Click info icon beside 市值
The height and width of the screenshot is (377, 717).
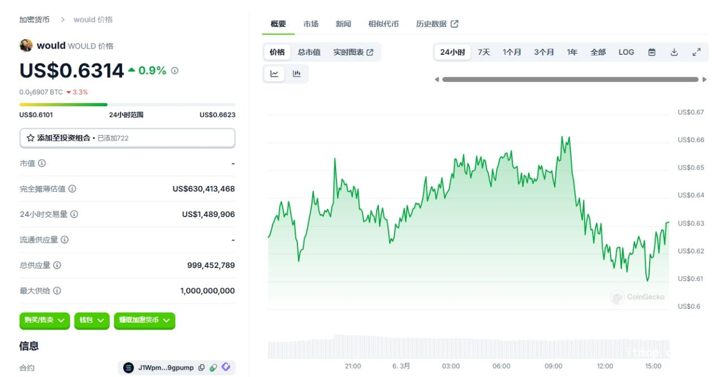42,163
